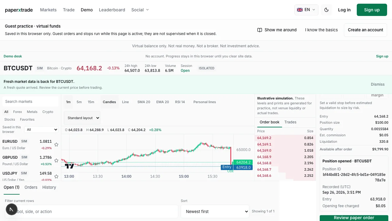
Task: Click the Search markets field
Action: [30, 102]
